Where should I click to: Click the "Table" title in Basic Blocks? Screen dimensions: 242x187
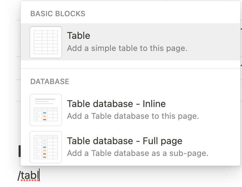(x=79, y=36)
